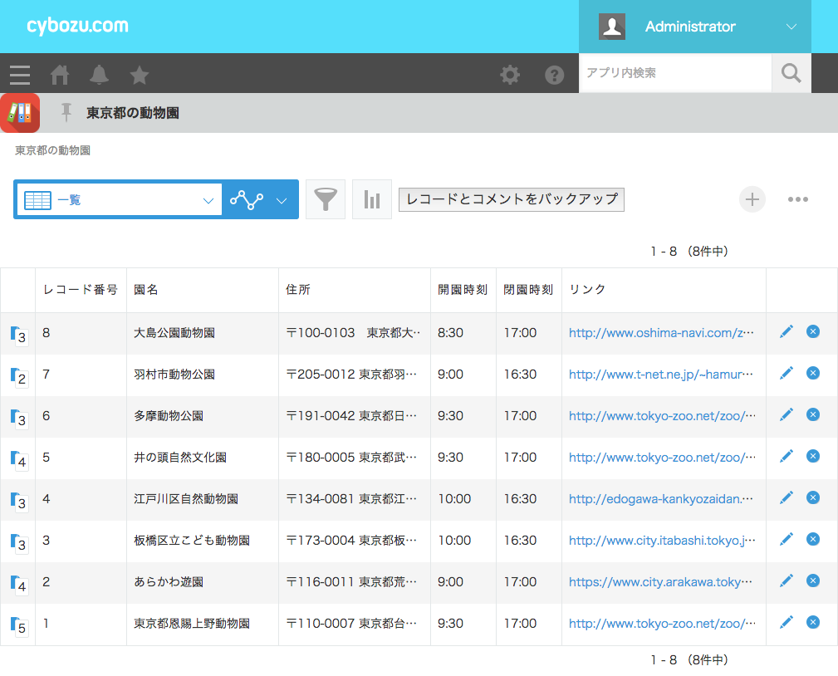
Task: Open the filter funnel icon
Action: [x=326, y=199]
